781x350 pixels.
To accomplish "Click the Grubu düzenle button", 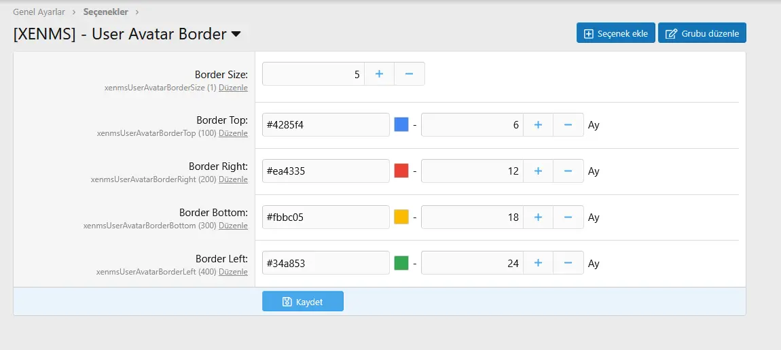I will [x=702, y=33].
